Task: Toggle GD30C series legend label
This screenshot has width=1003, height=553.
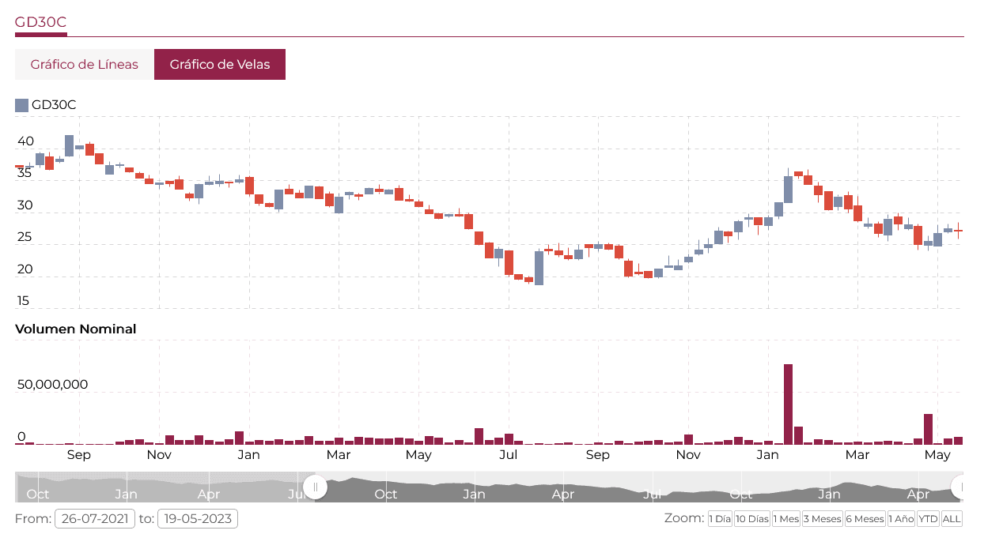Action: point(54,105)
